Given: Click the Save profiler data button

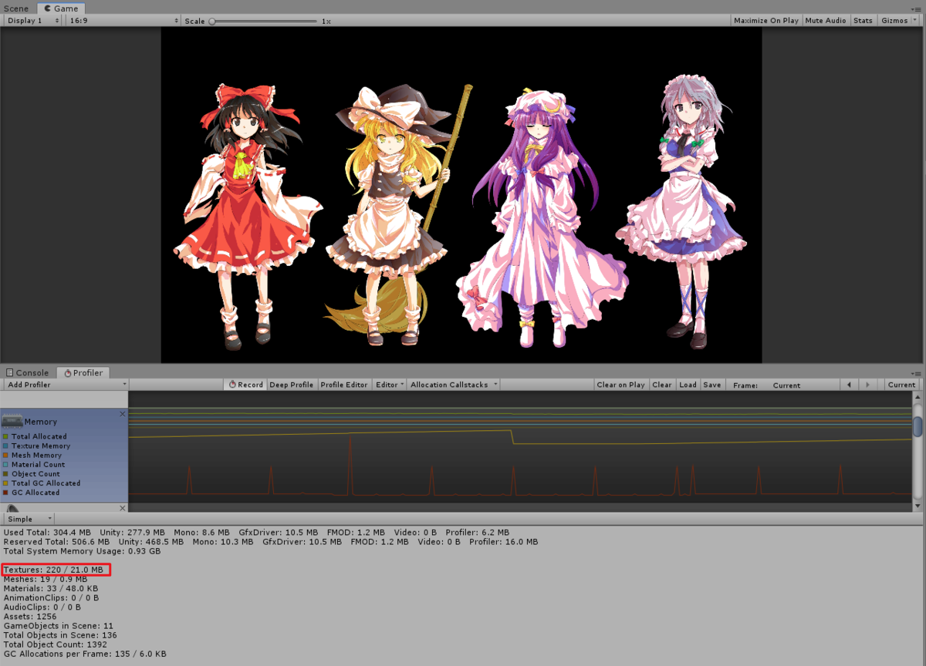Looking at the screenshot, I should pos(712,385).
